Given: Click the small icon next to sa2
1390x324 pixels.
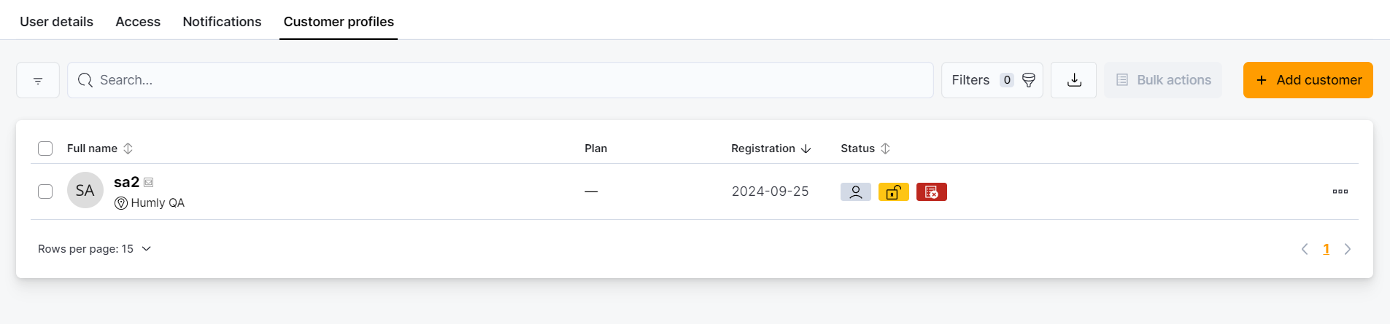Looking at the screenshot, I should (x=149, y=182).
